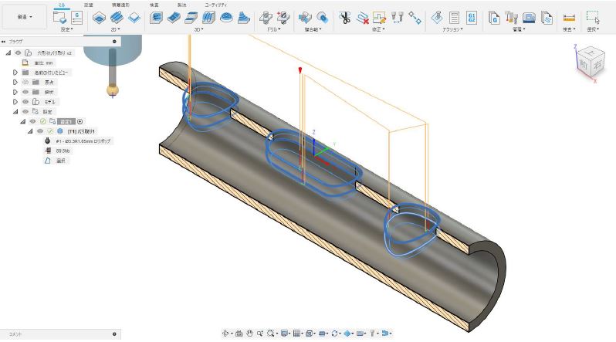Click the new setup folder icon
This screenshot has height=342, width=616.
point(59,17)
